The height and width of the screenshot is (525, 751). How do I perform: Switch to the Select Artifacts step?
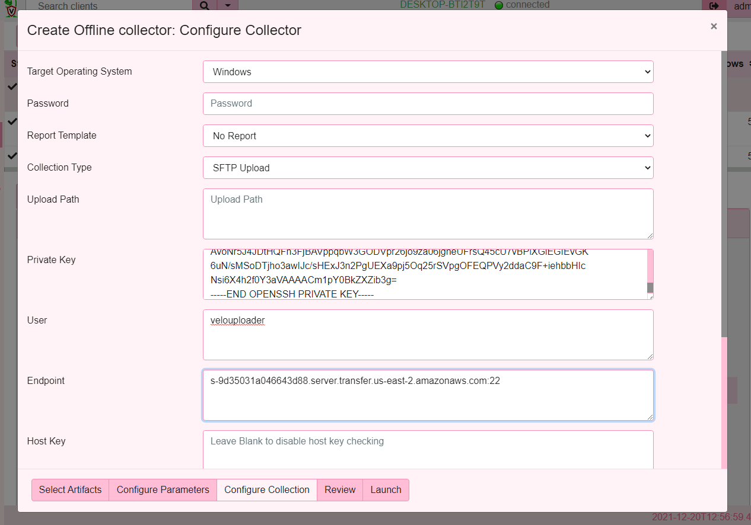[70, 489]
